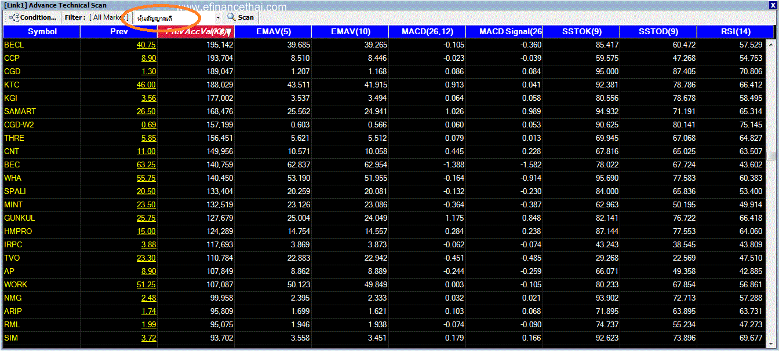Open CCP's Prev price link 8.90
Image resolution: width=779 pixels, height=351 pixels.
click(x=148, y=58)
